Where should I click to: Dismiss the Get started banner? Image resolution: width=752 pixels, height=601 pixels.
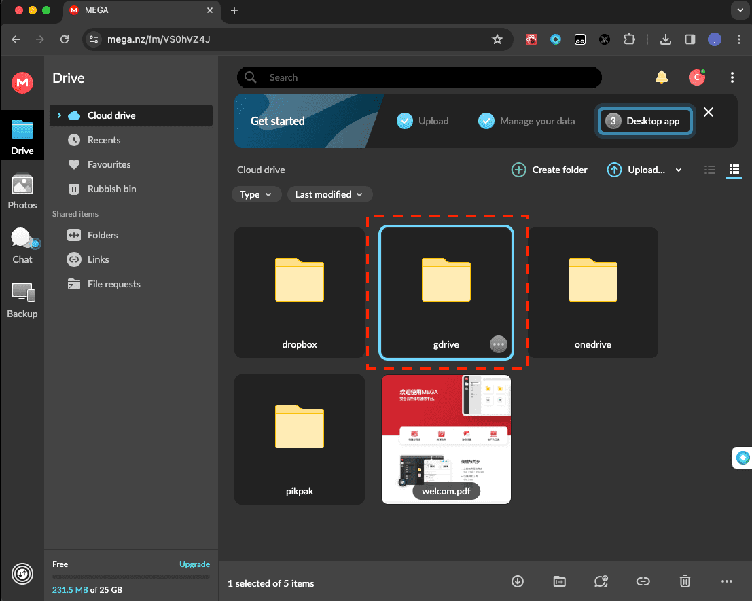coord(709,112)
